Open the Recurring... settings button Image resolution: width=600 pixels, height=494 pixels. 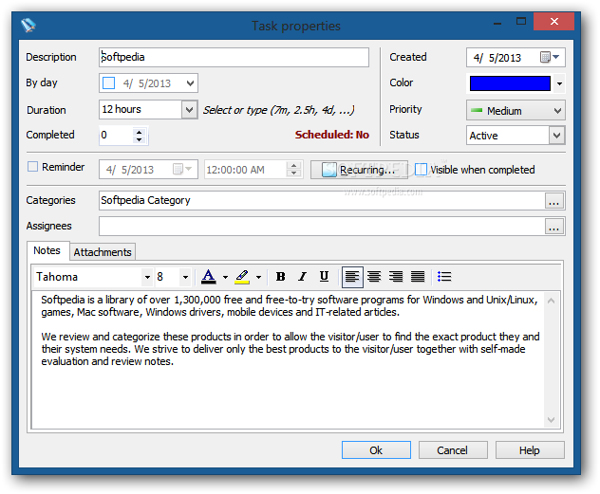(x=359, y=170)
